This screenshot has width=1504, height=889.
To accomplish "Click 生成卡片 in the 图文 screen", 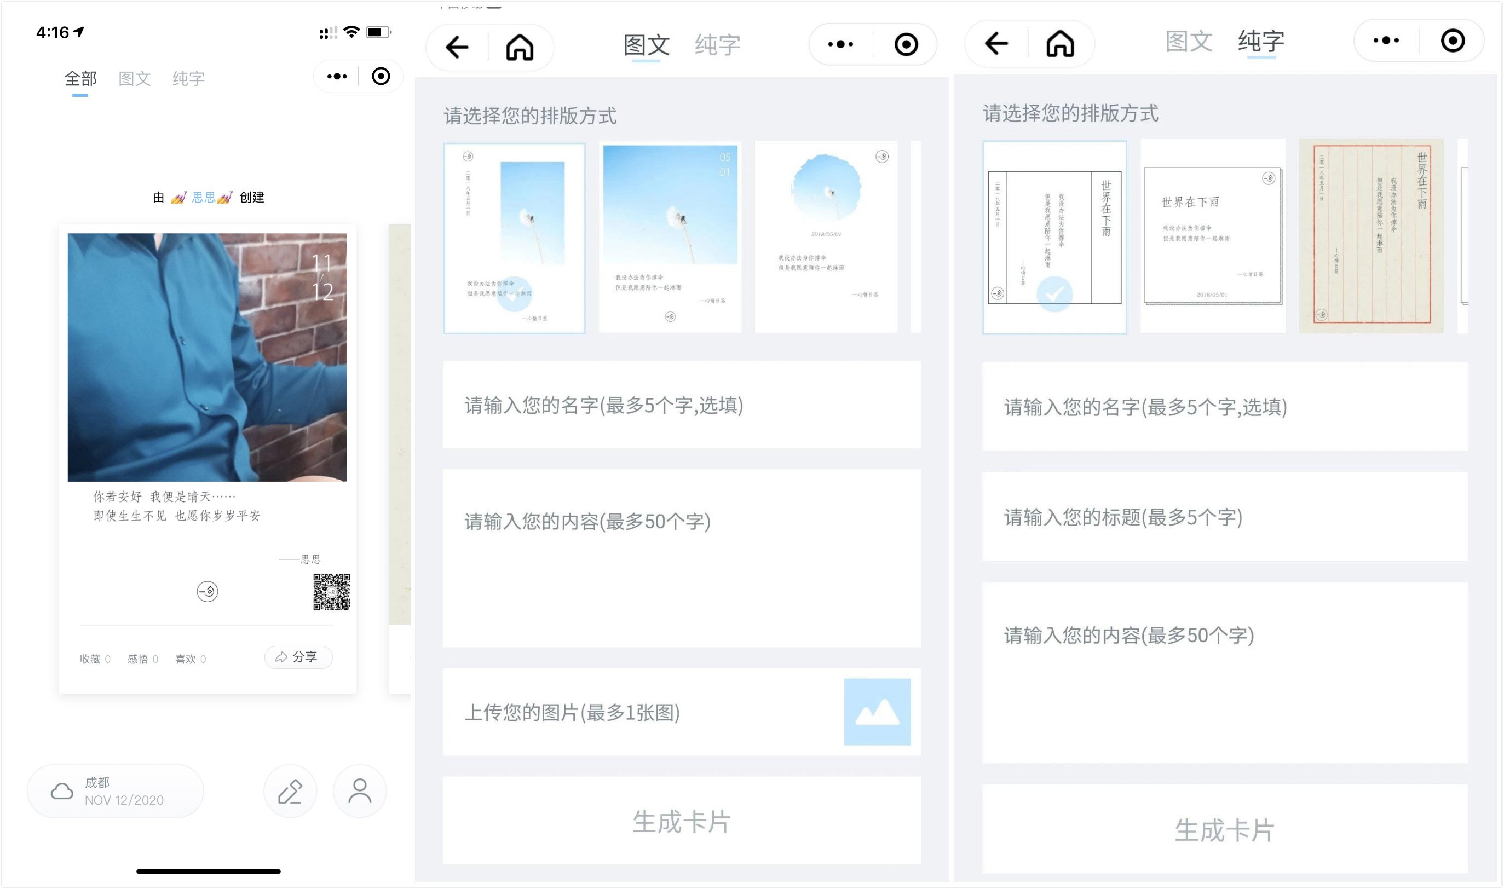I will [682, 821].
